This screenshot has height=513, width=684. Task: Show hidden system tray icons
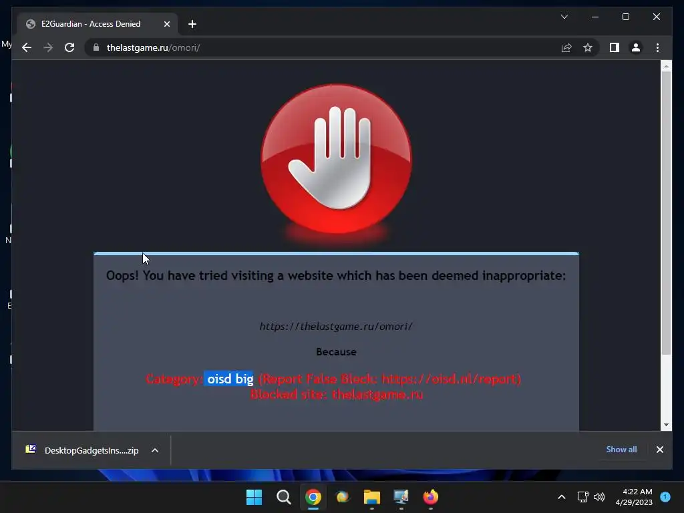coord(562,497)
